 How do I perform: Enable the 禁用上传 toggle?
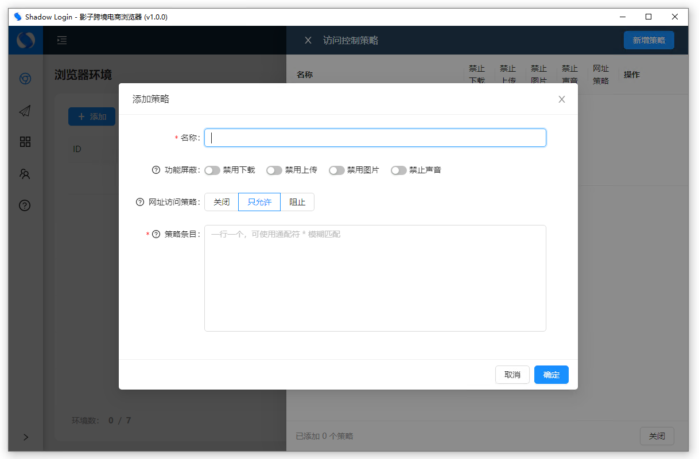coord(274,170)
